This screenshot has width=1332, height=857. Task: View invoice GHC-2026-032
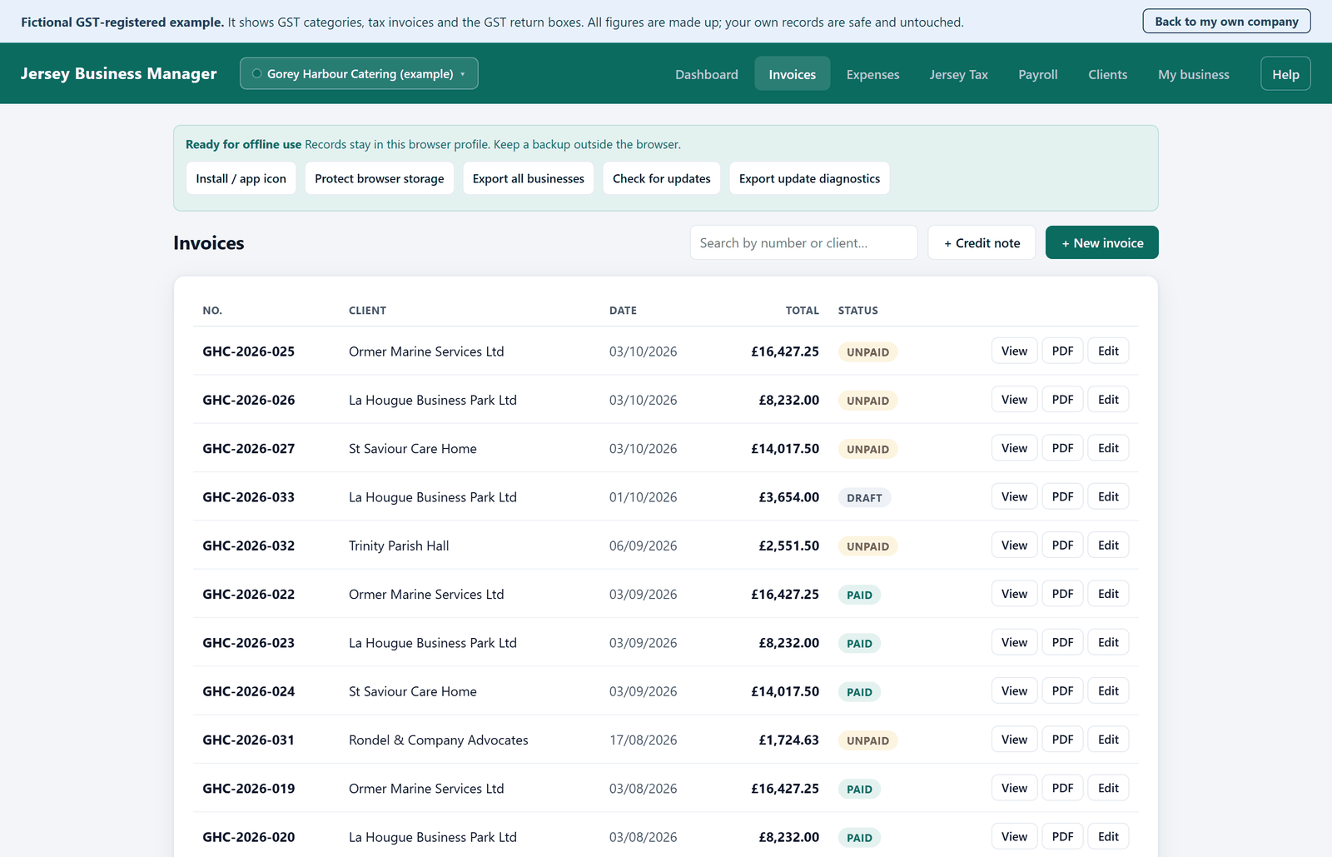1014,545
